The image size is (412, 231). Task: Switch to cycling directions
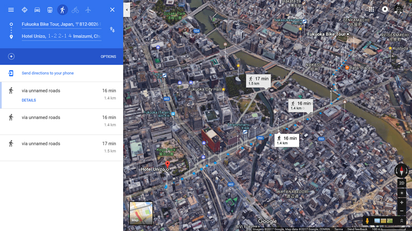75,10
